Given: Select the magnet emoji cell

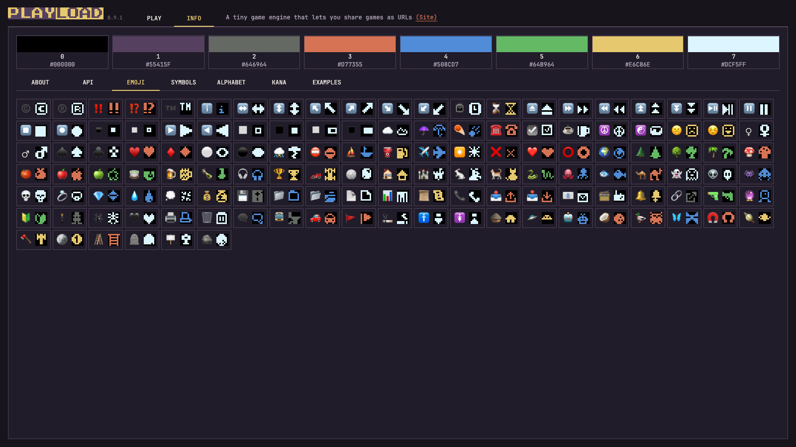Looking at the screenshot, I should pyautogui.click(x=720, y=218).
